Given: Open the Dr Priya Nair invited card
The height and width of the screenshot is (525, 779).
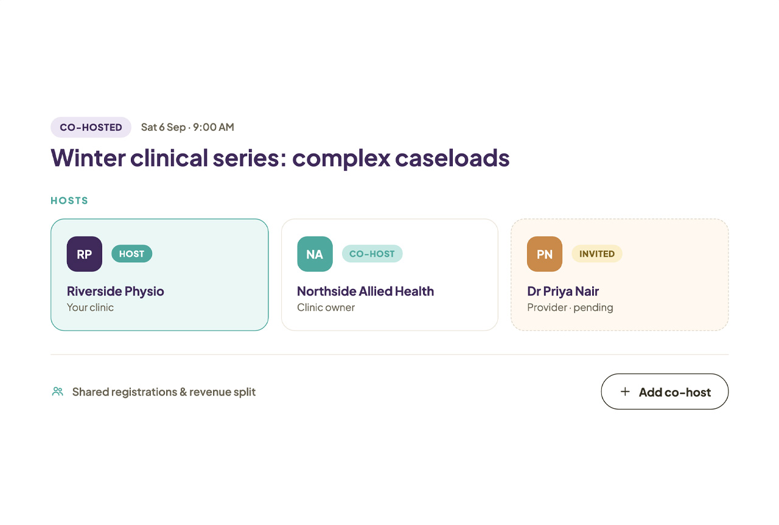Looking at the screenshot, I should click(x=620, y=274).
